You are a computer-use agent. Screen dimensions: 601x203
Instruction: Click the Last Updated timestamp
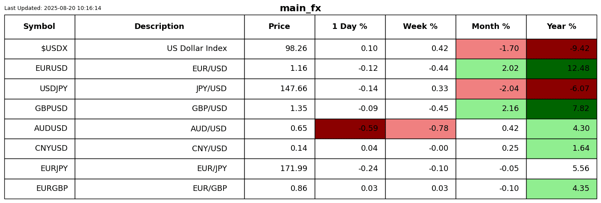53,8
